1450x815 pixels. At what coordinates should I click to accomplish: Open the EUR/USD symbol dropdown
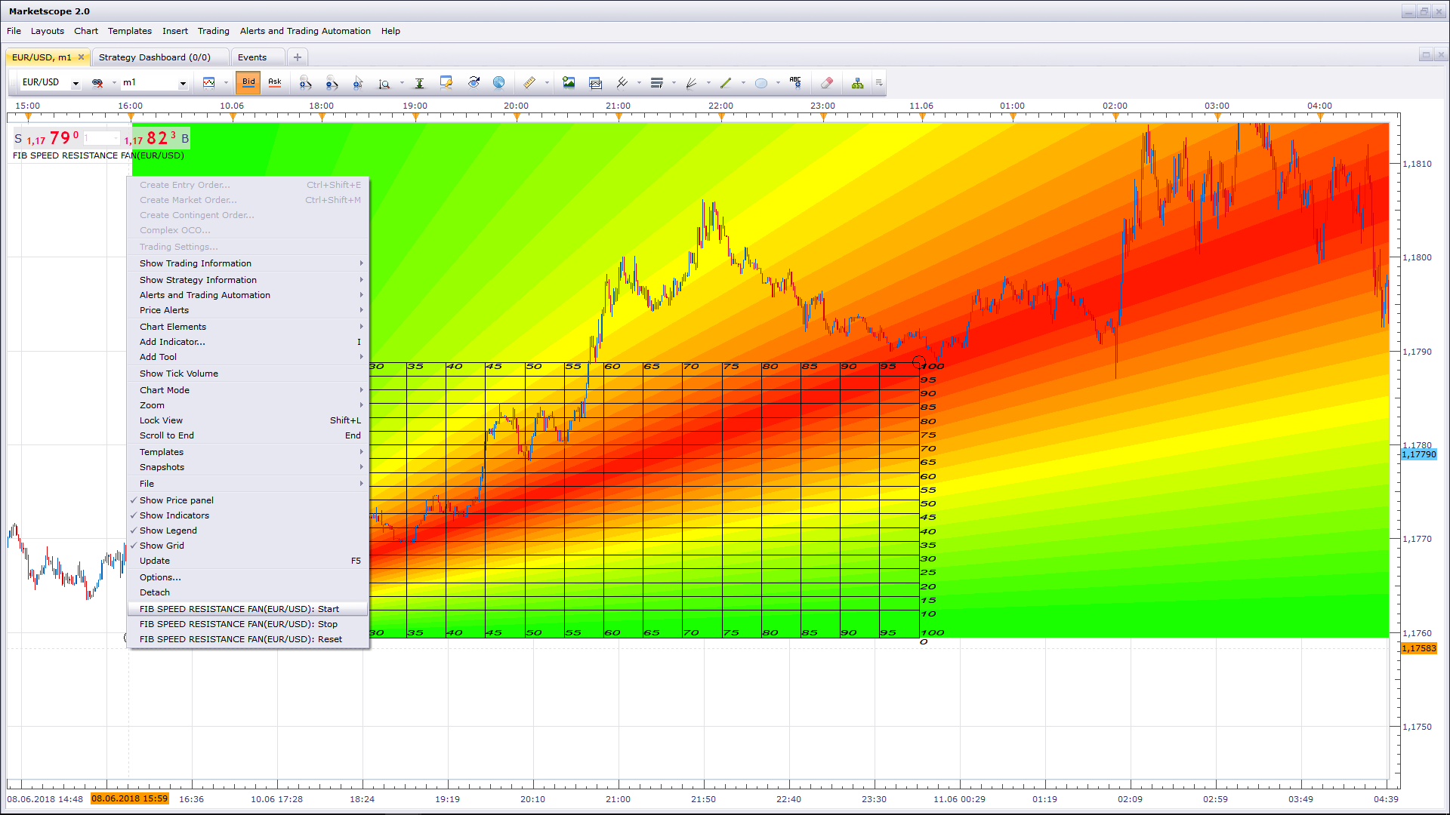76,83
